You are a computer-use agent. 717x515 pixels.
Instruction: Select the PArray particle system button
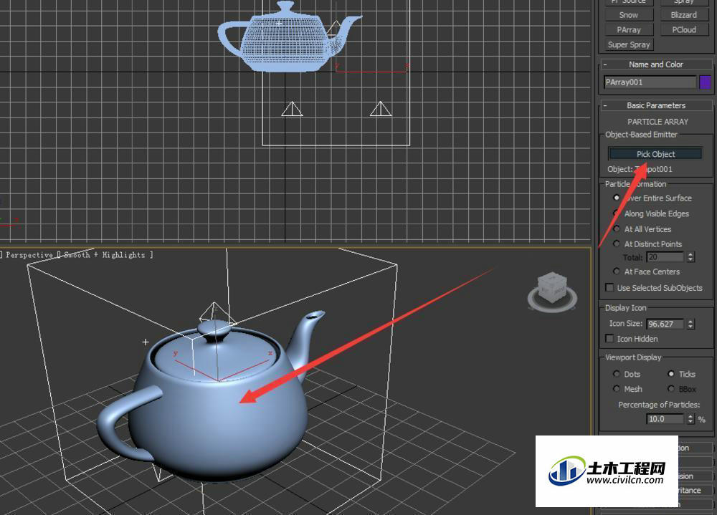coord(629,29)
